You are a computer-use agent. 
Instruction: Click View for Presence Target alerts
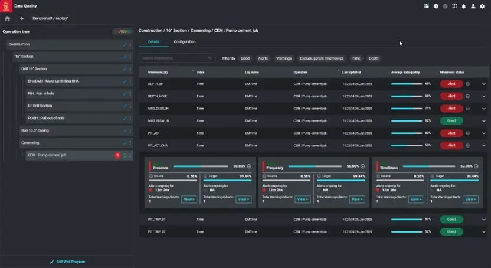pyautogui.click(x=244, y=200)
